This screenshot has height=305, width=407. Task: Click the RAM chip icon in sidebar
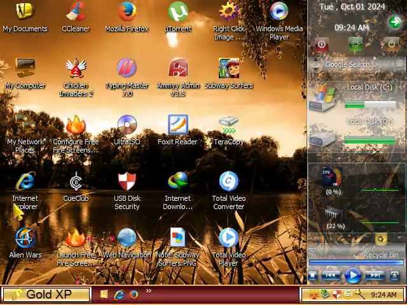334,214
